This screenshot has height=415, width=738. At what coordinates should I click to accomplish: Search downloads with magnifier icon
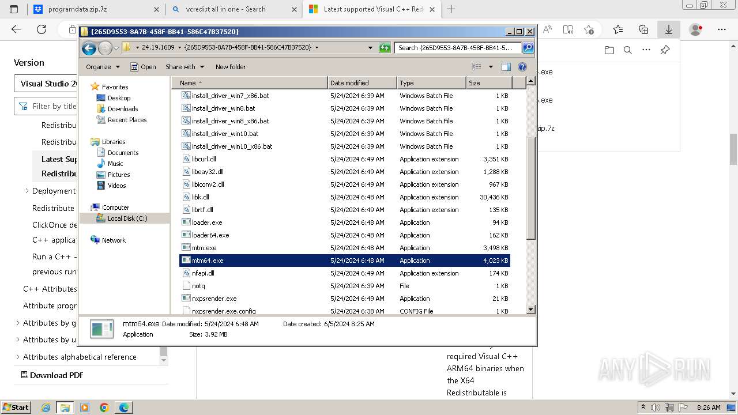coord(628,50)
